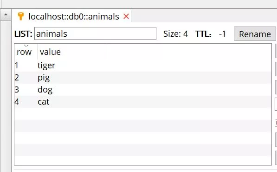The height and width of the screenshot is (172, 277).
Task: Click row number 3 cell
Action: 17,90
